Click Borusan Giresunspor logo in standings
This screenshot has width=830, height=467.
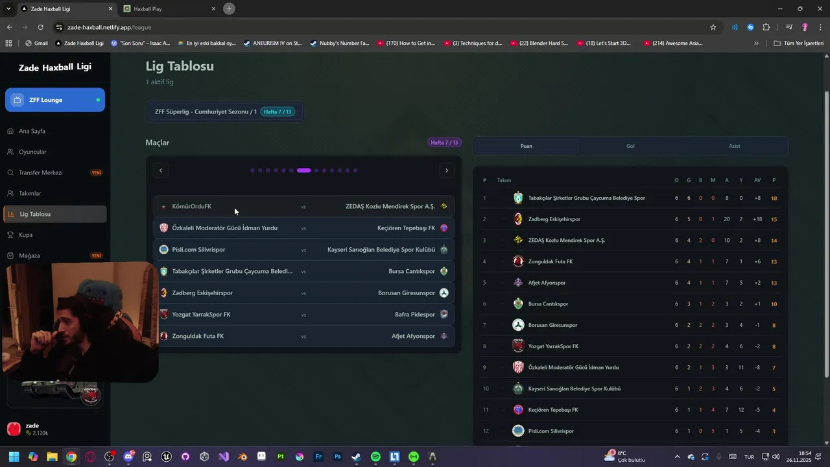coord(518,325)
